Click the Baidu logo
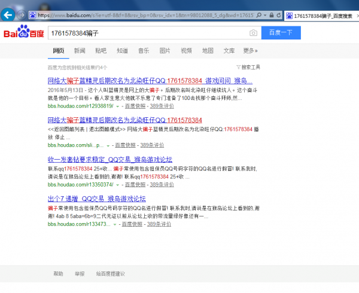This screenshot has height=293, width=359. 24,32
